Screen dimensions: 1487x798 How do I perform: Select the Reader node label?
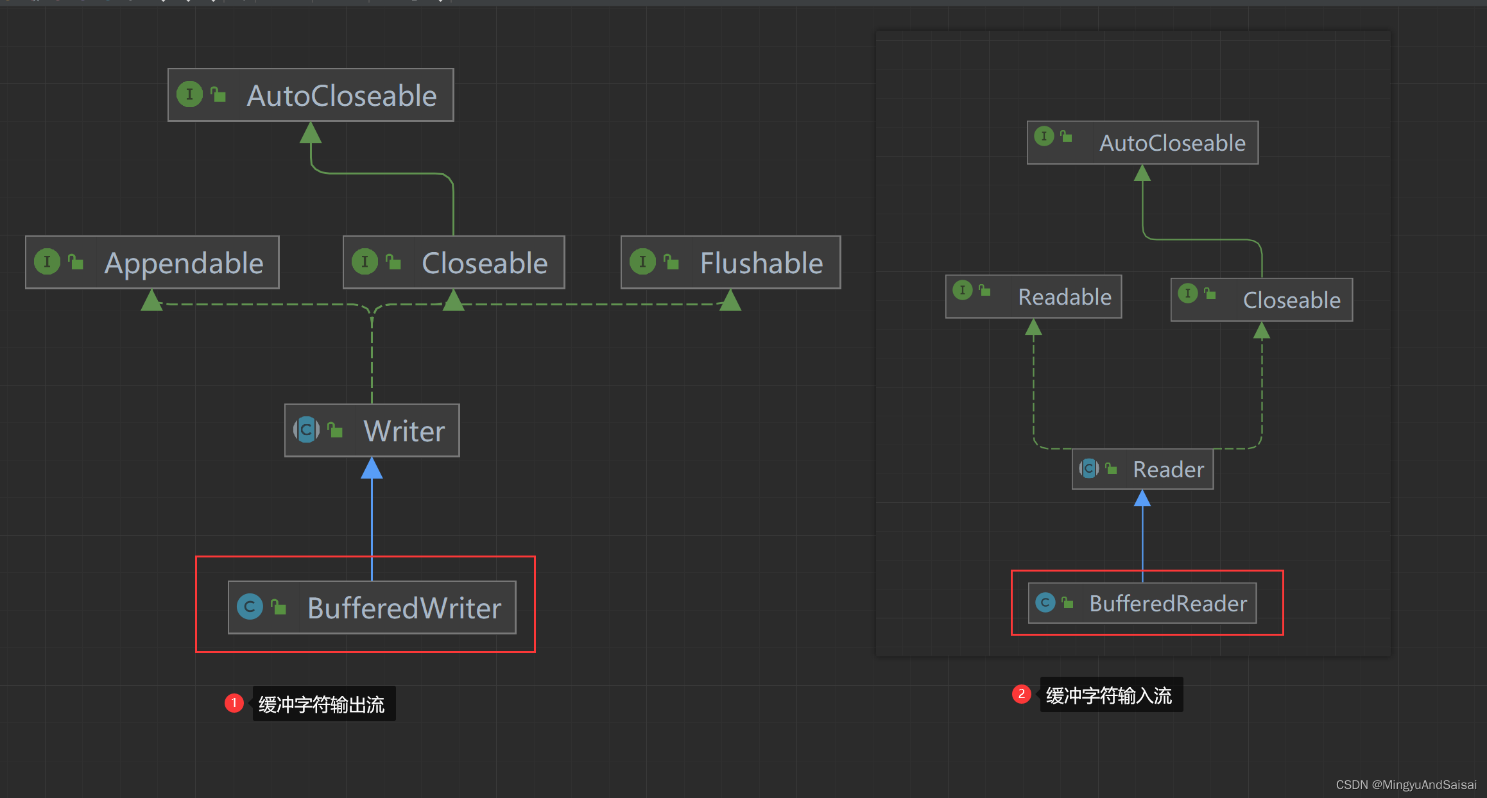(1169, 470)
